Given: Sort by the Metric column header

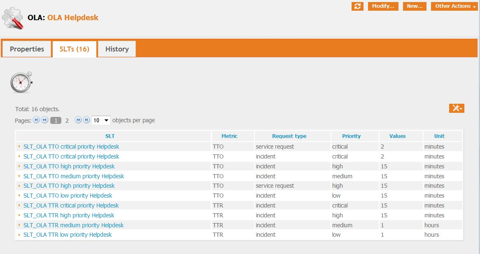Looking at the screenshot, I should [229, 136].
